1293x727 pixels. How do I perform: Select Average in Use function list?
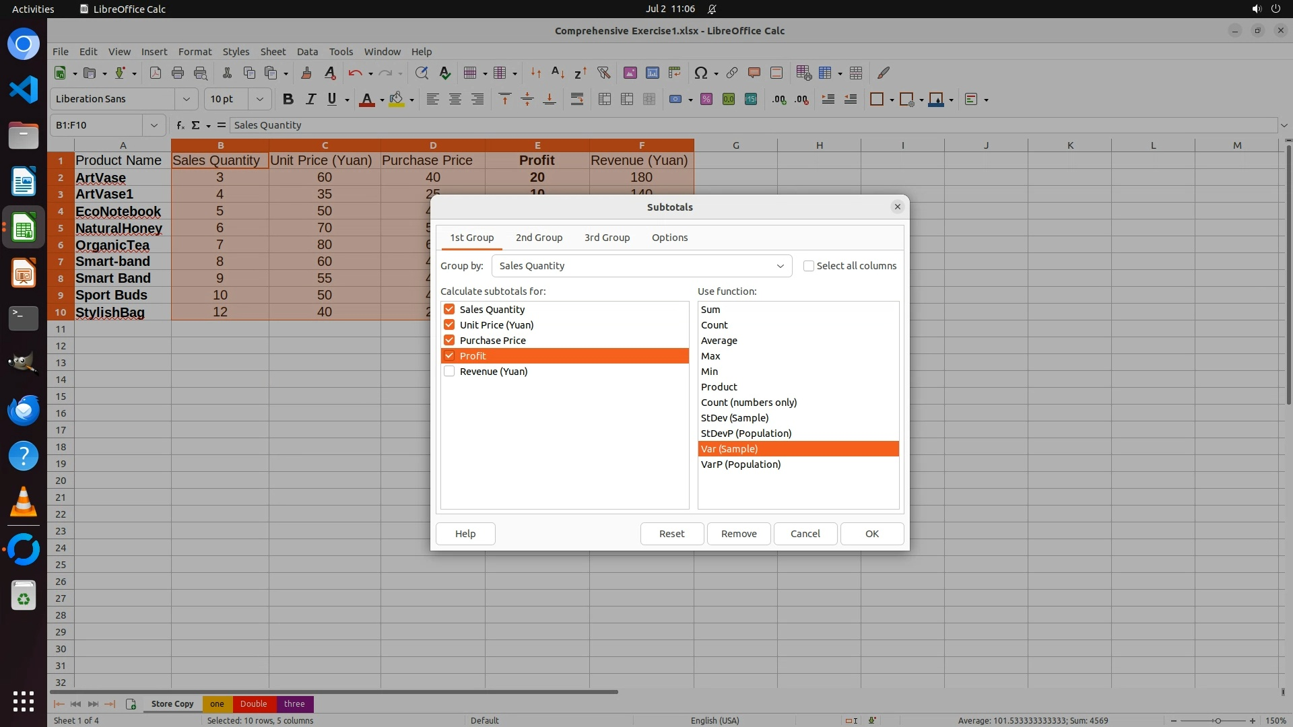click(719, 341)
